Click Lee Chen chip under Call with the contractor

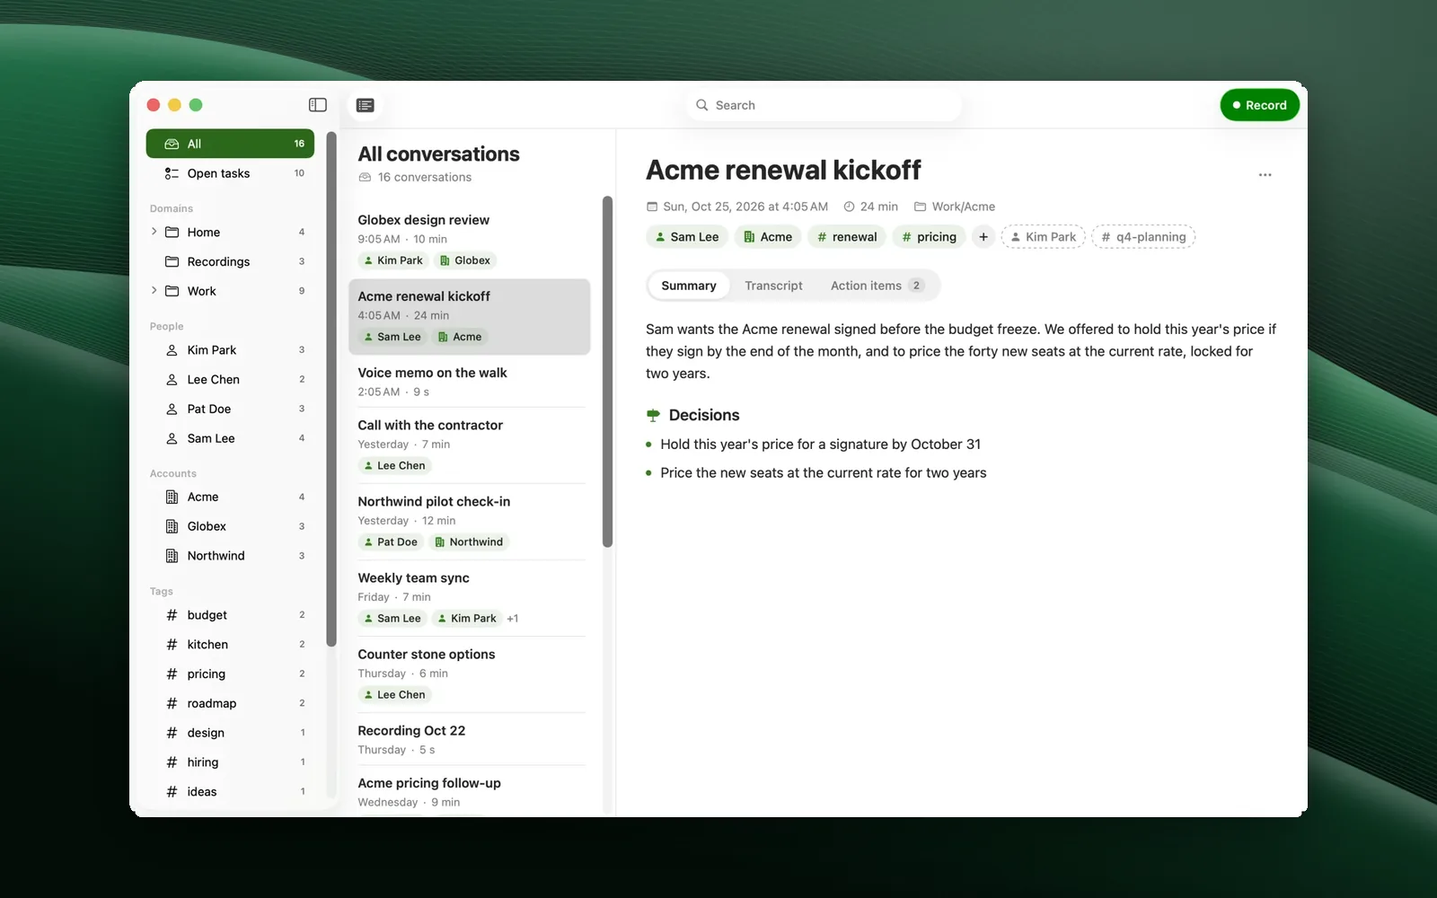[x=394, y=465]
